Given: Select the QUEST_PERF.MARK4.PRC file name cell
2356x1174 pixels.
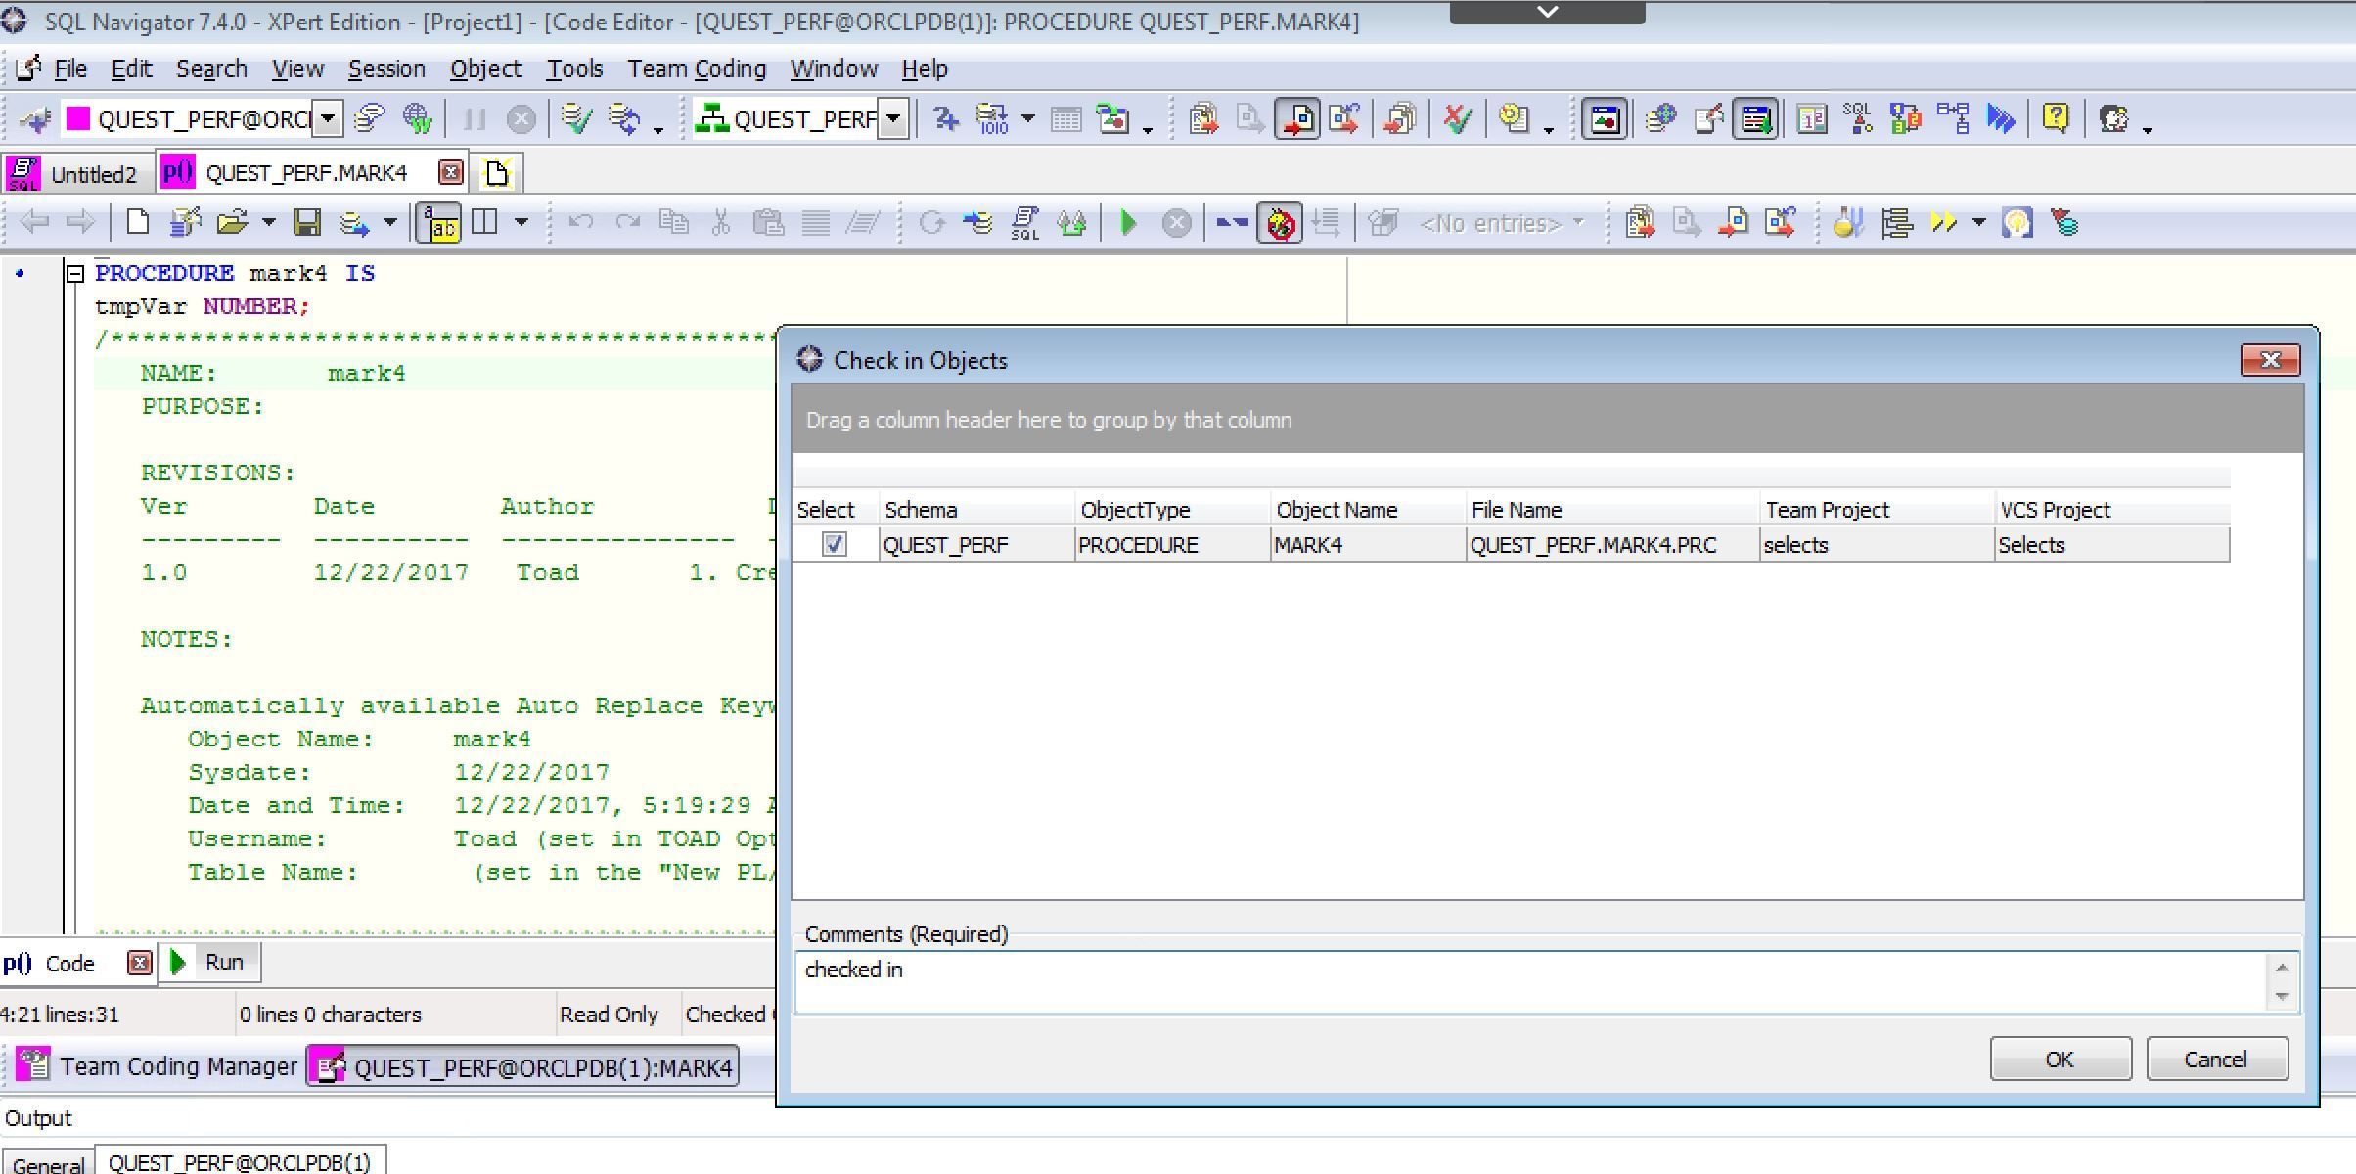Looking at the screenshot, I should tap(1612, 545).
